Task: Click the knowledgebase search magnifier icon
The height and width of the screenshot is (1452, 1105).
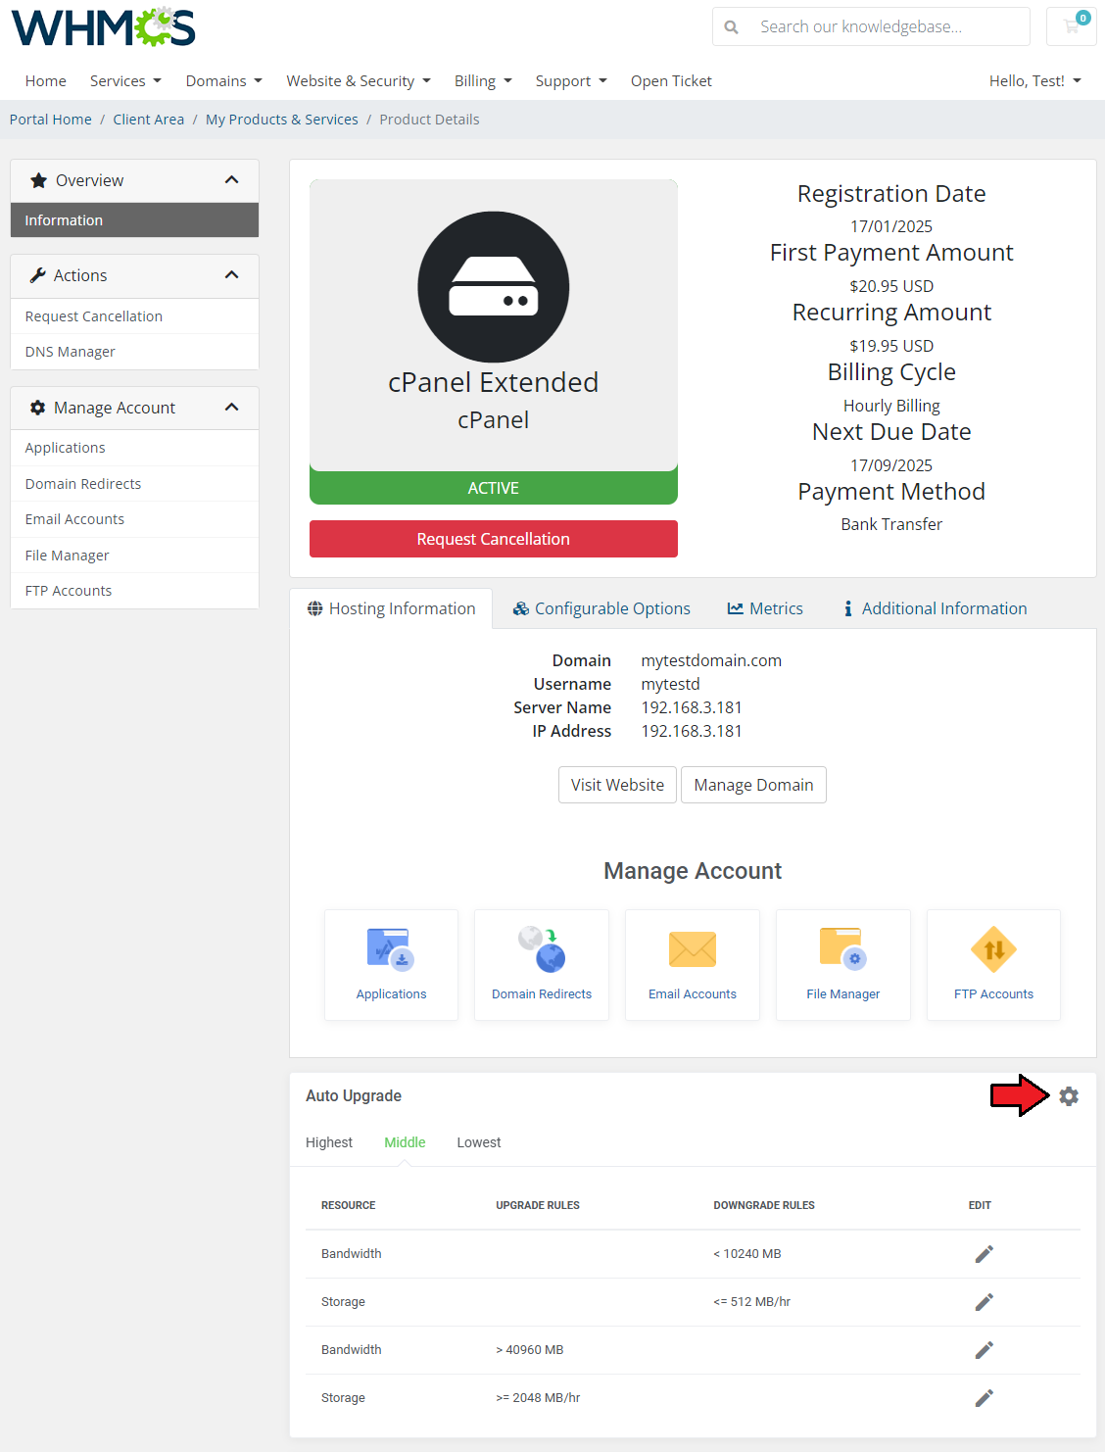Action: (x=732, y=27)
